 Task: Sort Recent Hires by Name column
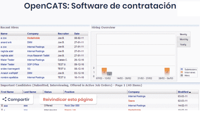point(4,34)
